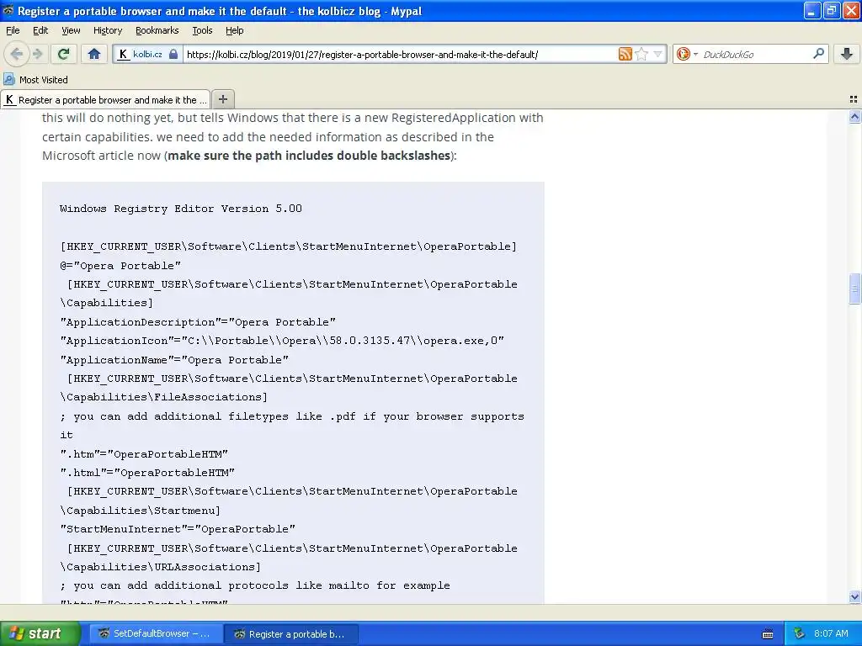This screenshot has height=646, width=862.
Task: Click the magnifier search button
Action: (x=818, y=53)
